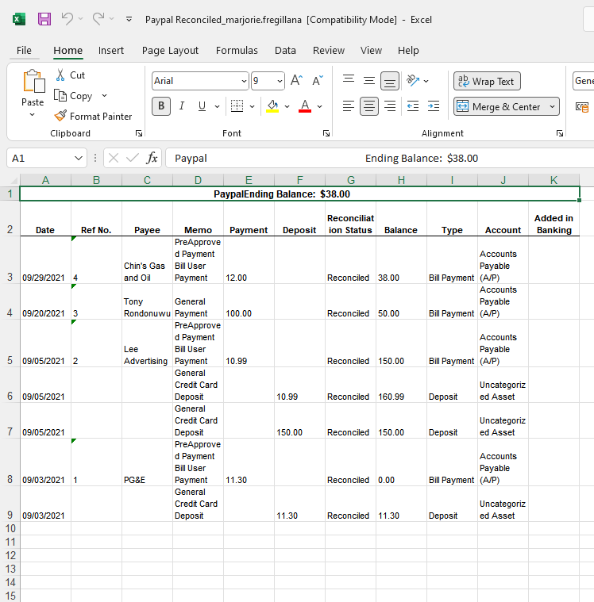The image size is (594, 602).
Task: Click Tony Rondonuwu payee cell
Action: point(147,301)
